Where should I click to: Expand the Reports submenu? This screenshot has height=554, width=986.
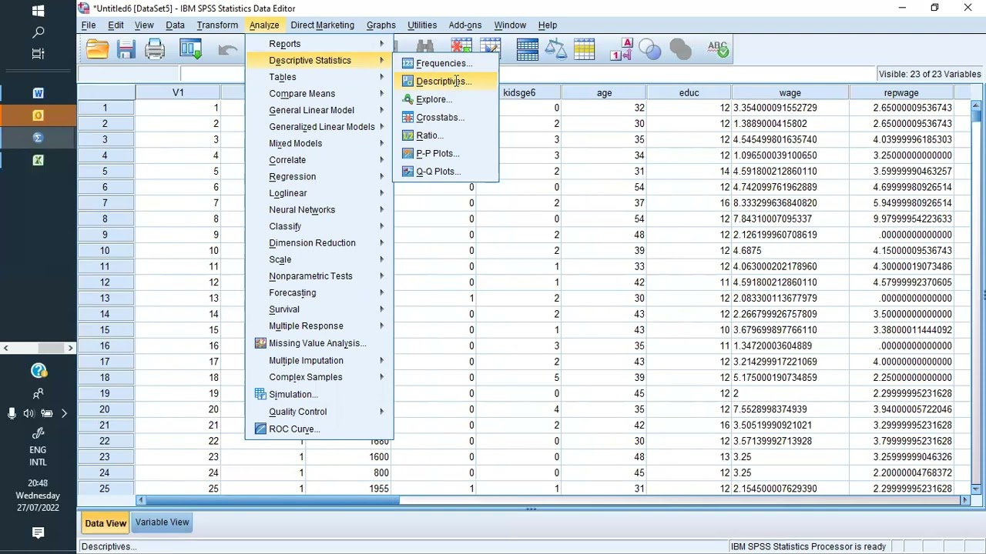coord(319,44)
